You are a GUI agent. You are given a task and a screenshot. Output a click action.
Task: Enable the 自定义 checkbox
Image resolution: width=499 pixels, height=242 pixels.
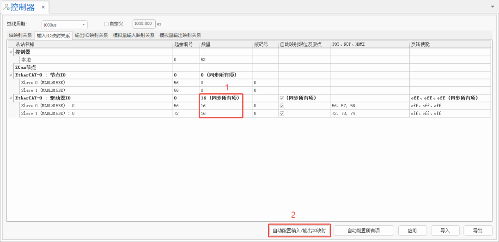point(106,24)
